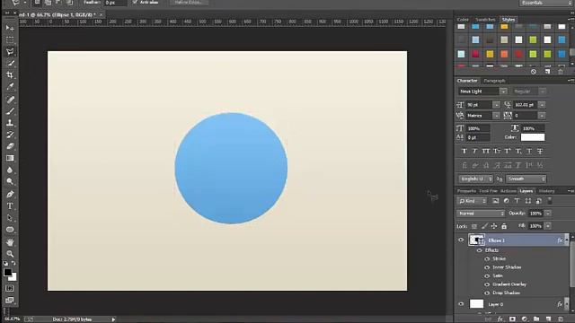Screen dimensions: 575x323
Task: Select the Eraser tool
Action: [10, 146]
